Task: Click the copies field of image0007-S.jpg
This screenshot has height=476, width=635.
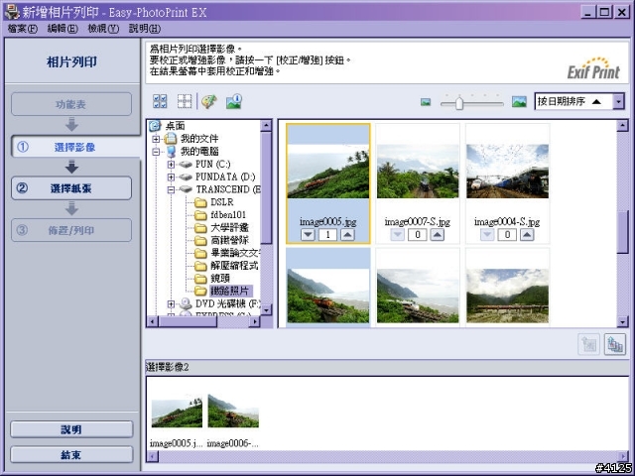Action: [417, 235]
